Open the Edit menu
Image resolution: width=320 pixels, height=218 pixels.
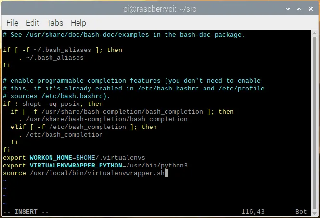[32, 23]
